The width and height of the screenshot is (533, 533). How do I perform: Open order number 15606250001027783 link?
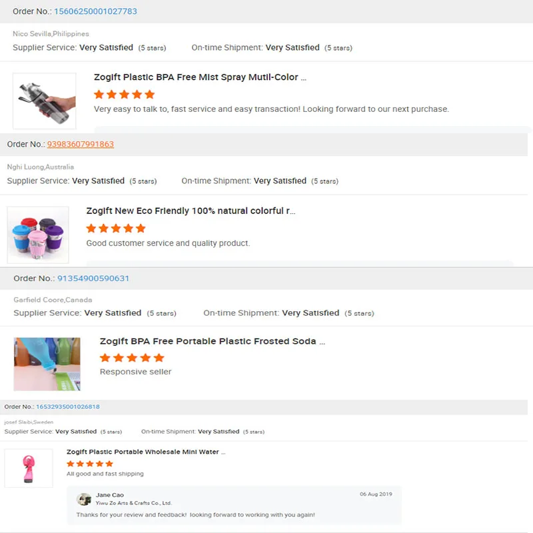[x=95, y=11]
